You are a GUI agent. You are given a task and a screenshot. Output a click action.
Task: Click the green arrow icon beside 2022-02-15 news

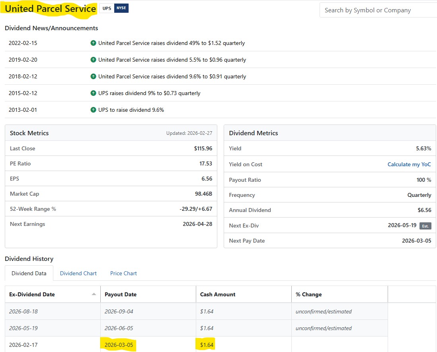[93, 43]
